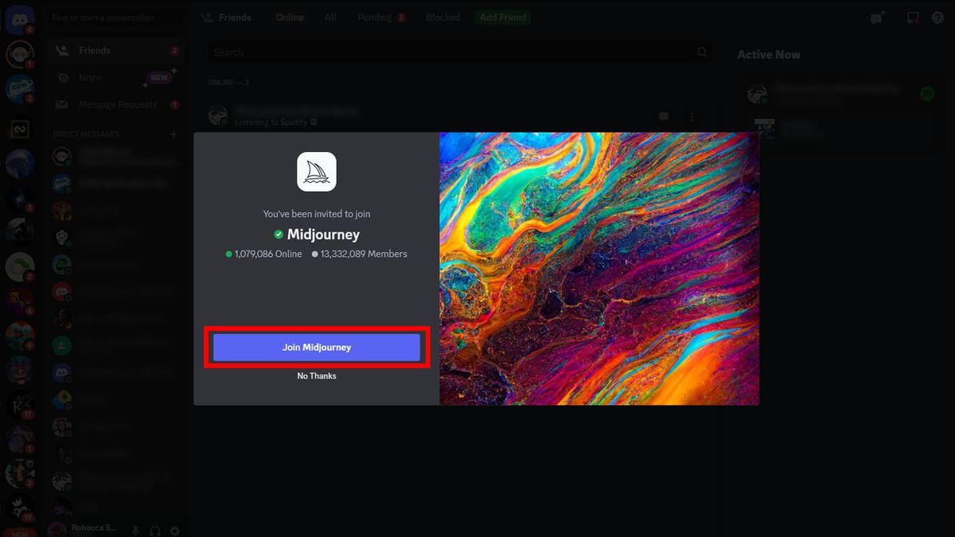Click the DIRECT MESSAGES header label
Screen dimensions: 955x537
coord(86,134)
